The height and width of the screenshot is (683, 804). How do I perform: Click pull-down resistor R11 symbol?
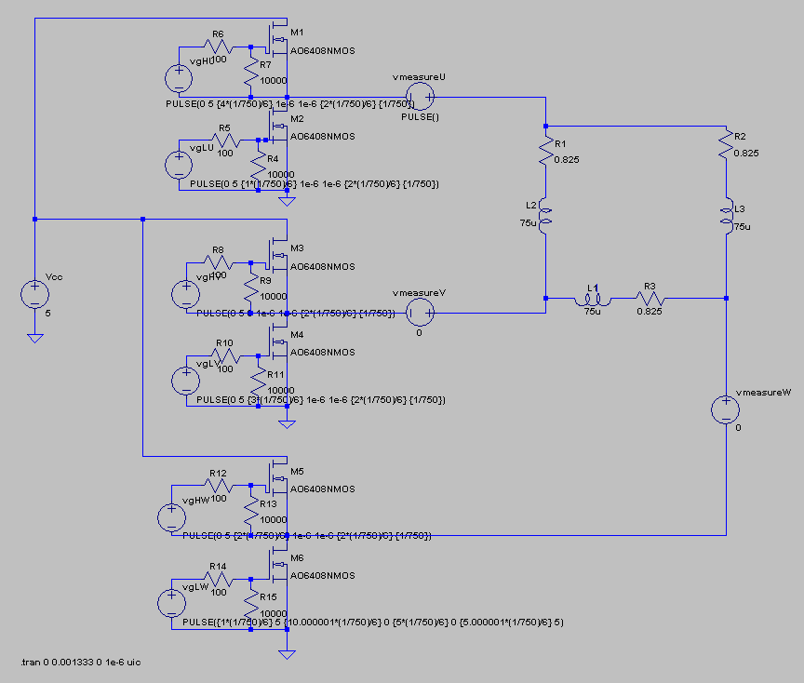[x=258, y=381]
